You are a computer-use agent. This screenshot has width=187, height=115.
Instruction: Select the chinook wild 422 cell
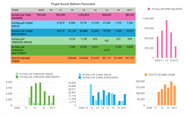pos(107,41)
